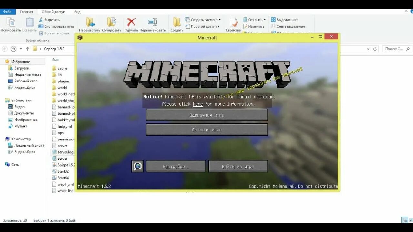
Task: Open Minecraft Options (Настройки...)
Action: point(176,167)
